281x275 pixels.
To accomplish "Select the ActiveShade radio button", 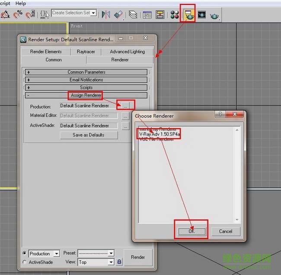I will point(25,262).
